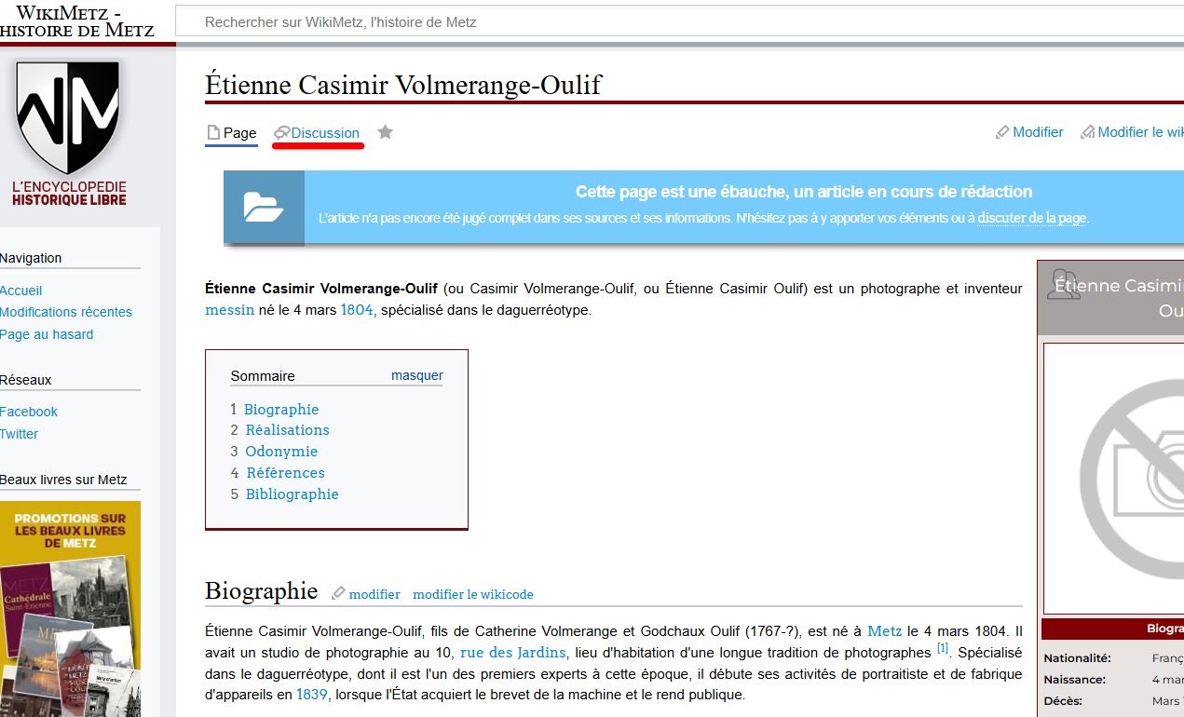
Task: Go to Accueil in navigation
Action: coord(21,291)
